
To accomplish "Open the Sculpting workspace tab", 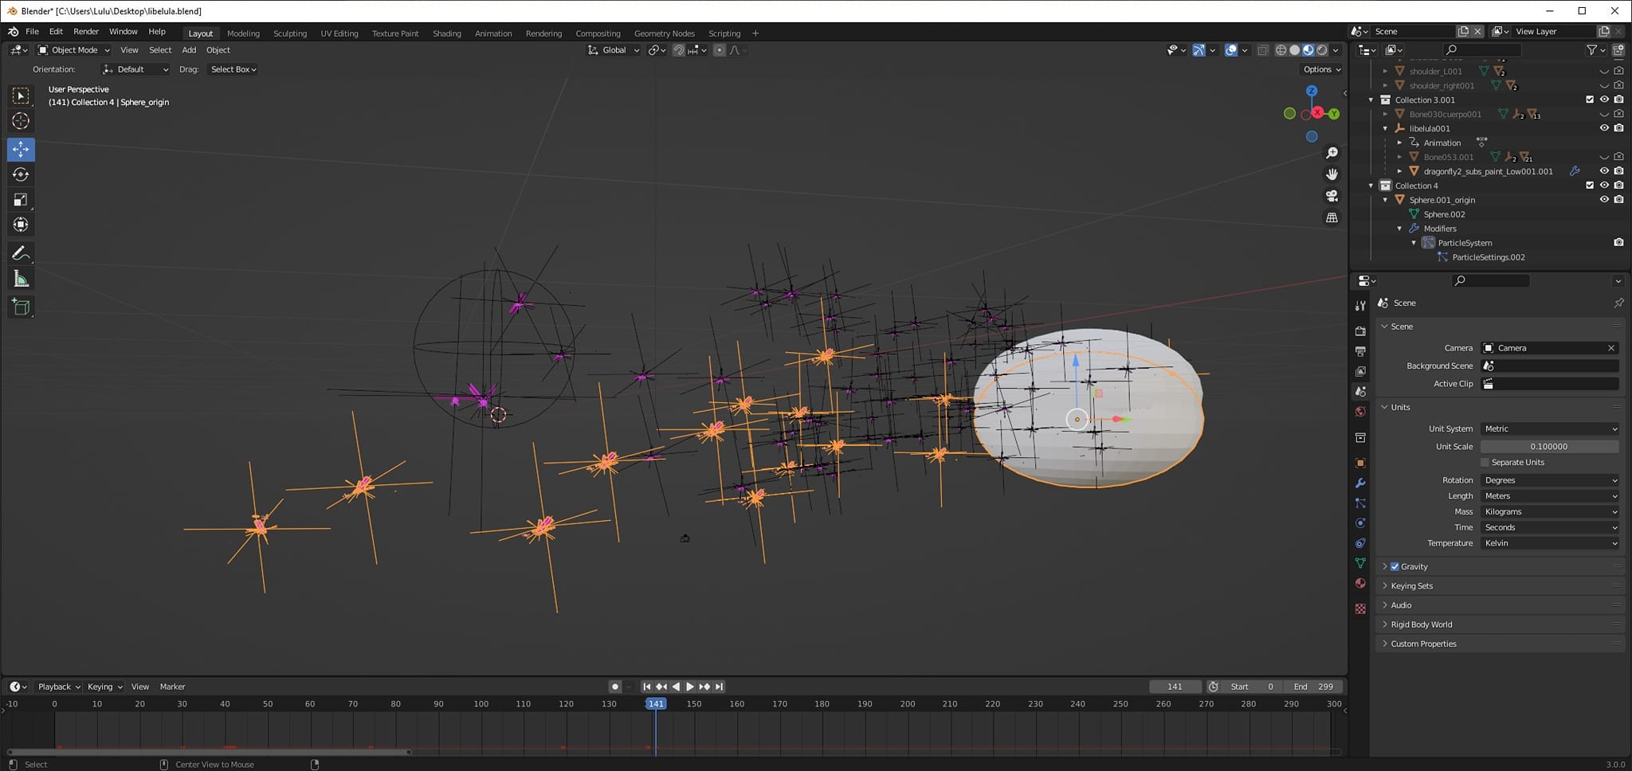I will coord(290,33).
